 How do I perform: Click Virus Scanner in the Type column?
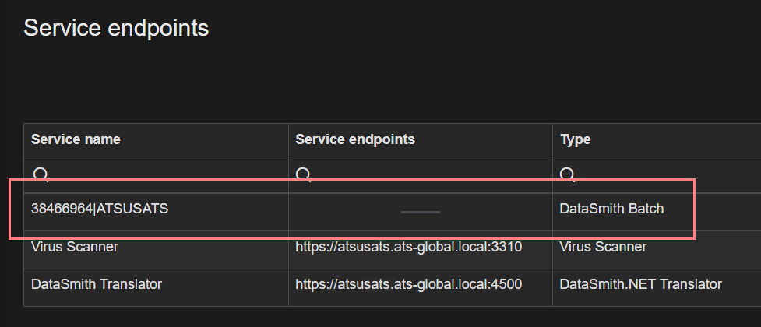click(x=603, y=247)
